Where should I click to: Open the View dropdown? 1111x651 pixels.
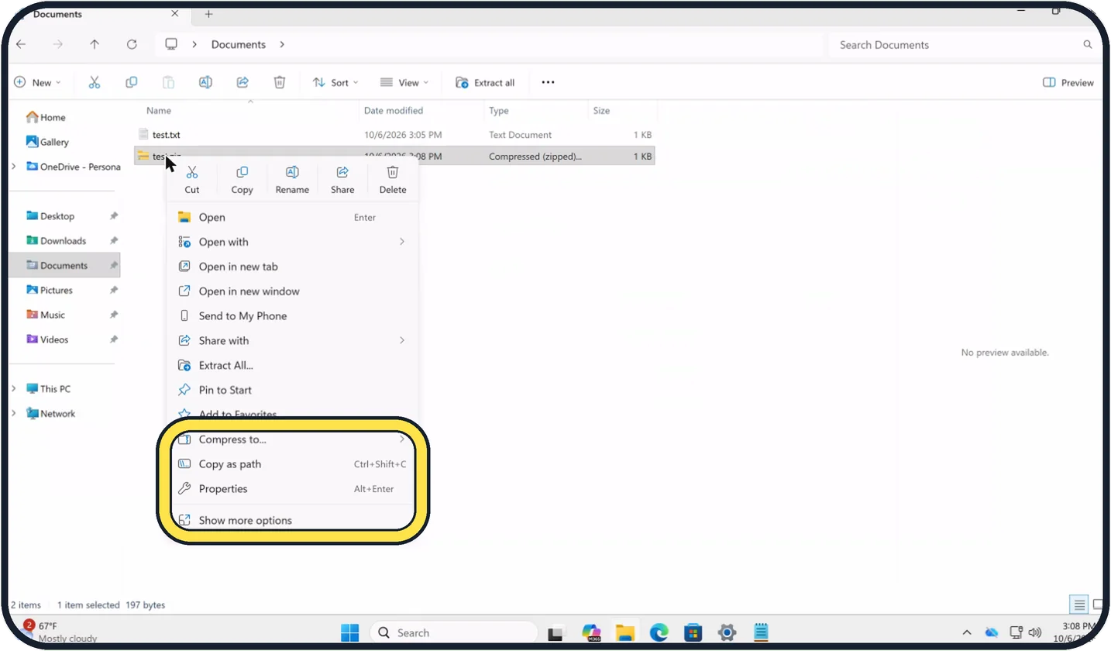405,82
